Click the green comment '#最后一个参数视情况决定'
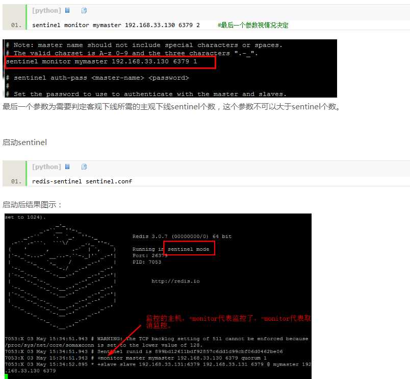Screen dimensions: 410x379 [253, 25]
